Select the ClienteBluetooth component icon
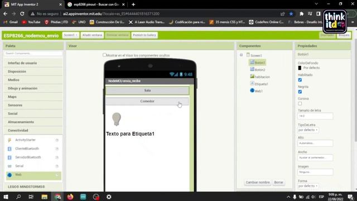The image size is (357, 201). (x=9, y=149)
